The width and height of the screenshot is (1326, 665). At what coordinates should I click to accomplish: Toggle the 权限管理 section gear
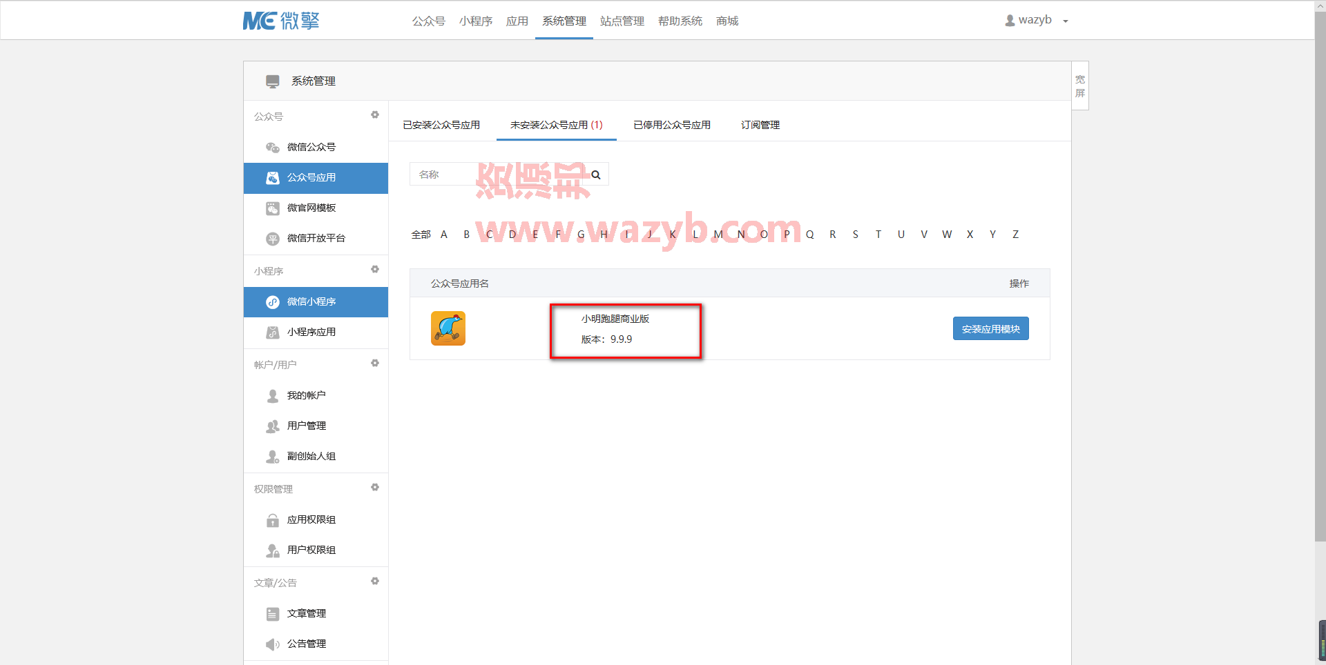tap(375, 488)
